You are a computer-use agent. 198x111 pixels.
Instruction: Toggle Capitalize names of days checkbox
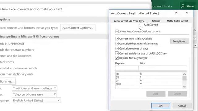tap(117, 48)
